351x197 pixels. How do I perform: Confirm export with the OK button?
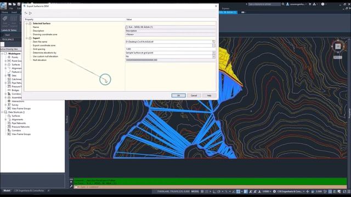pyautogui.click(x=178, y=95)
